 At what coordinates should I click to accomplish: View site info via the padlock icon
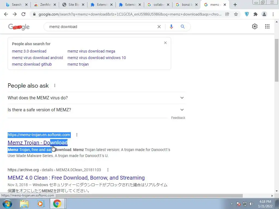coord(34,14)
